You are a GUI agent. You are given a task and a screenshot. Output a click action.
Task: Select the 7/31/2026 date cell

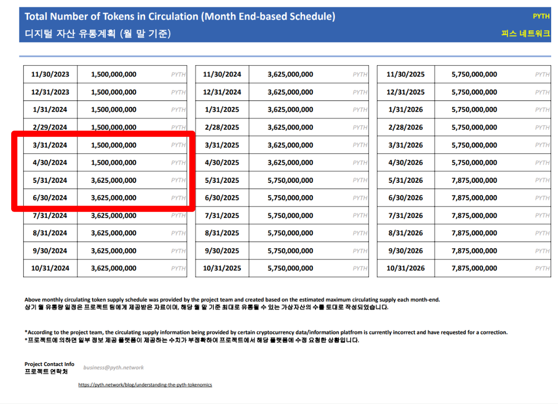click(406, 215)
